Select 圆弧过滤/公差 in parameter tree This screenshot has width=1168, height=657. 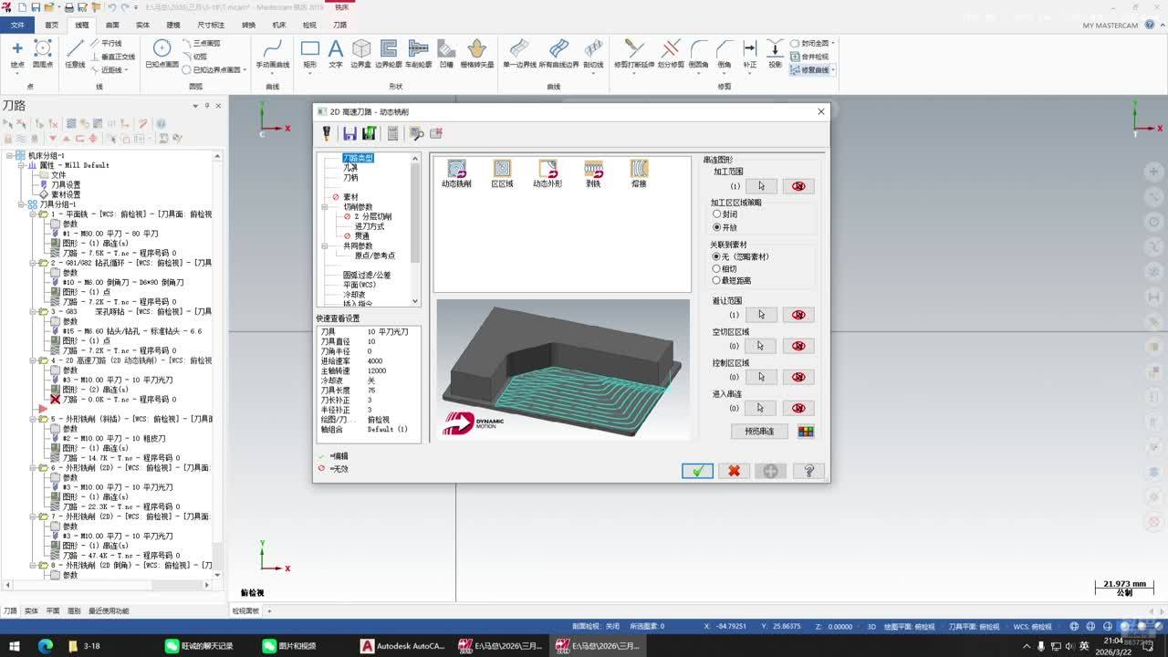pos(367,275)
